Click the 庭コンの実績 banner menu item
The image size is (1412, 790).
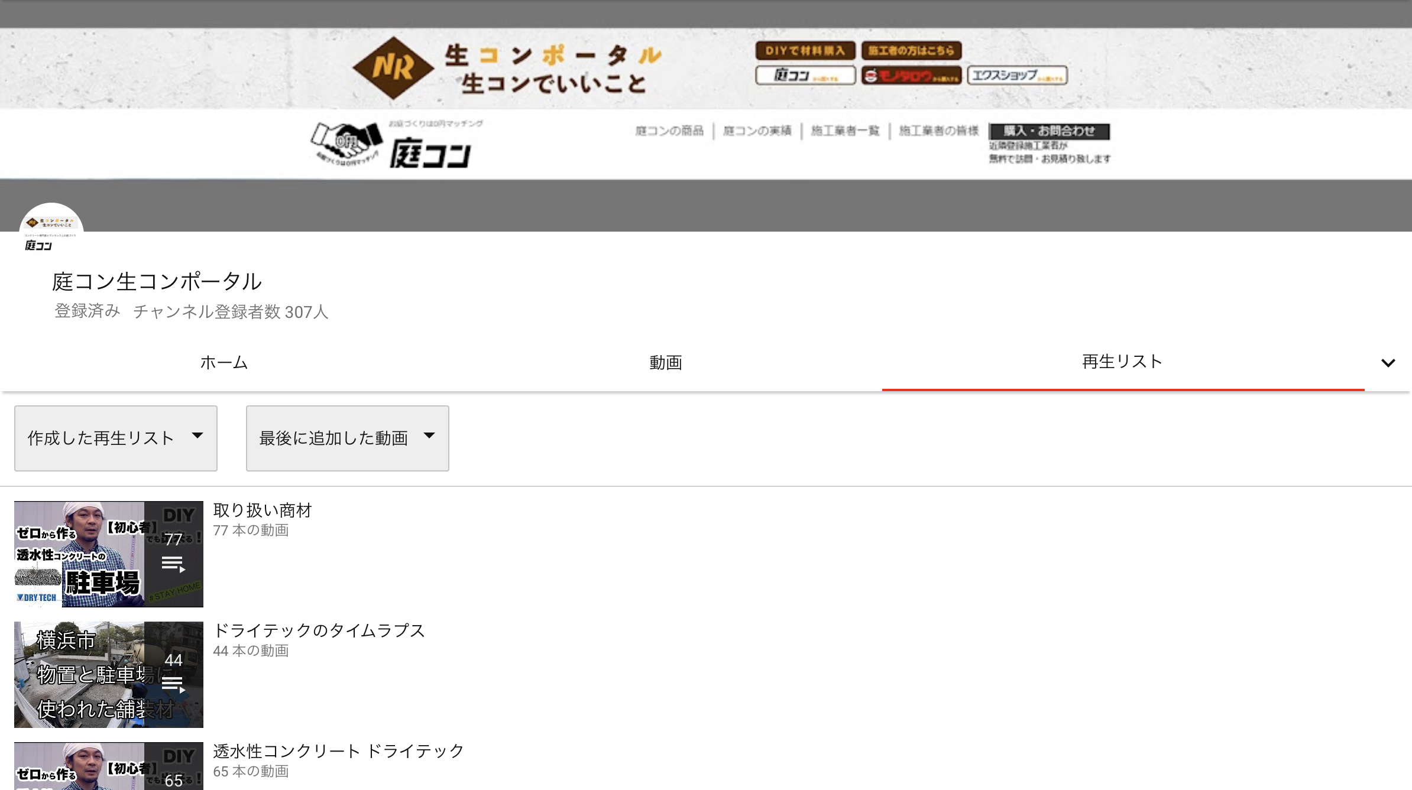pyautogui.click(x=757, y=131)
